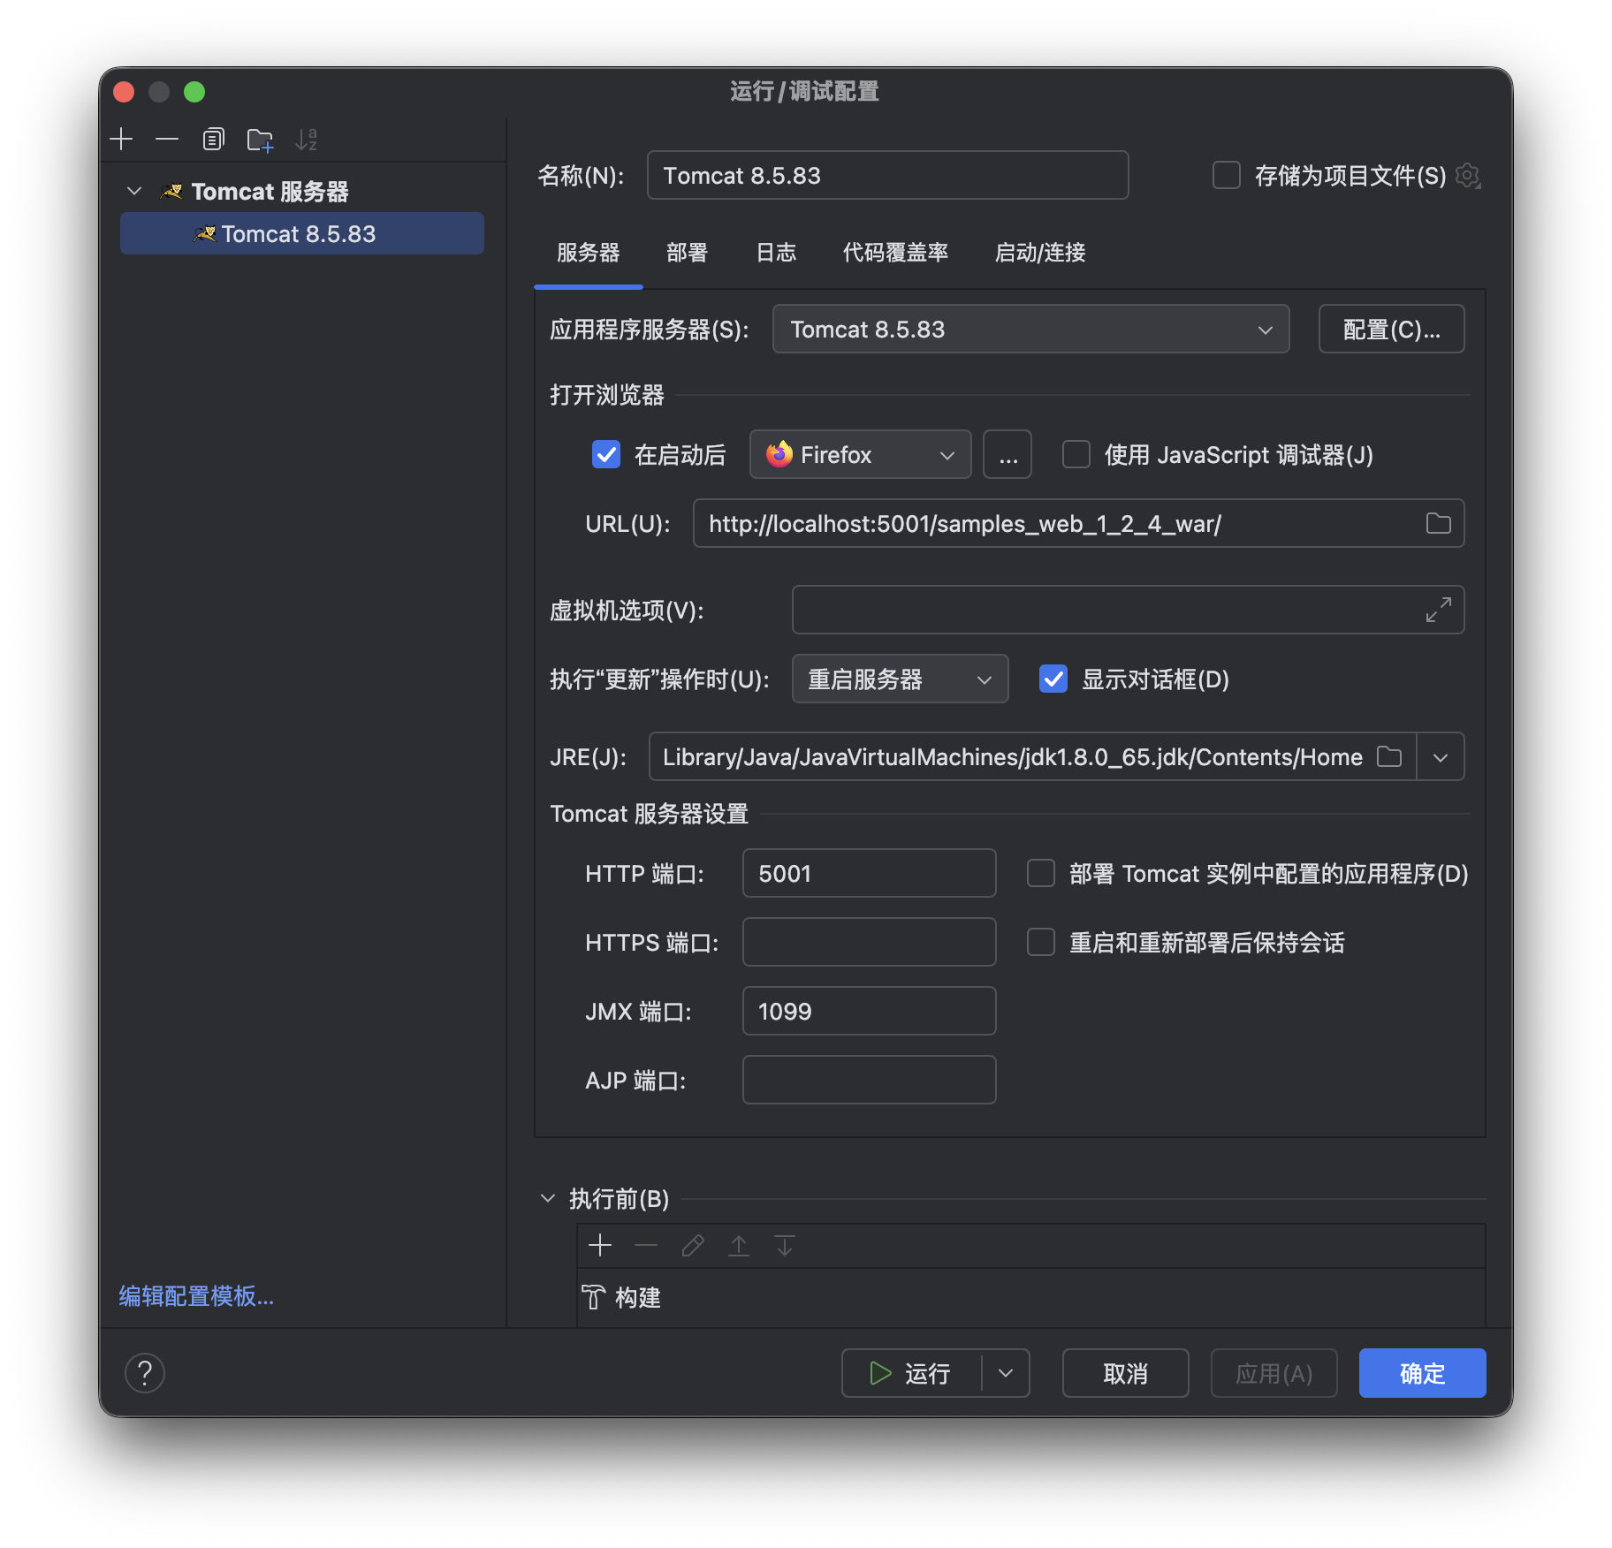This screenshot has height=1548, width=1612.
Task: Switch to the 部署 tab
Action: [x=688, y=254]
